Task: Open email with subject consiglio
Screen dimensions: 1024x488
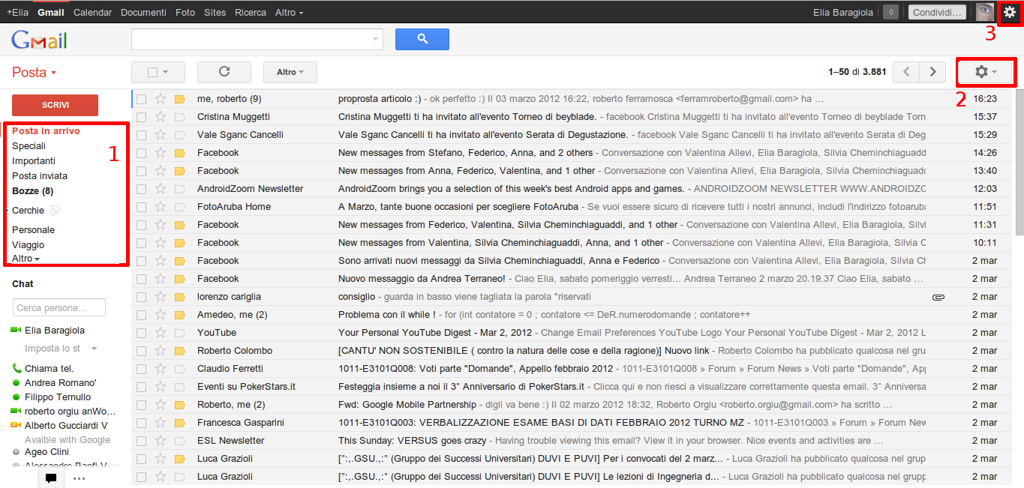Action: [356, 297]
